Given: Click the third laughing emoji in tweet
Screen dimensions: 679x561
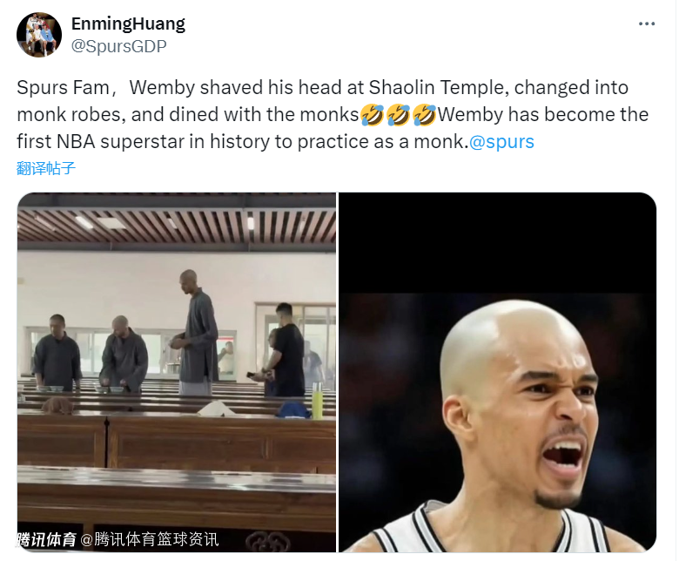Looking at the screenshot, I should (425, 115).
